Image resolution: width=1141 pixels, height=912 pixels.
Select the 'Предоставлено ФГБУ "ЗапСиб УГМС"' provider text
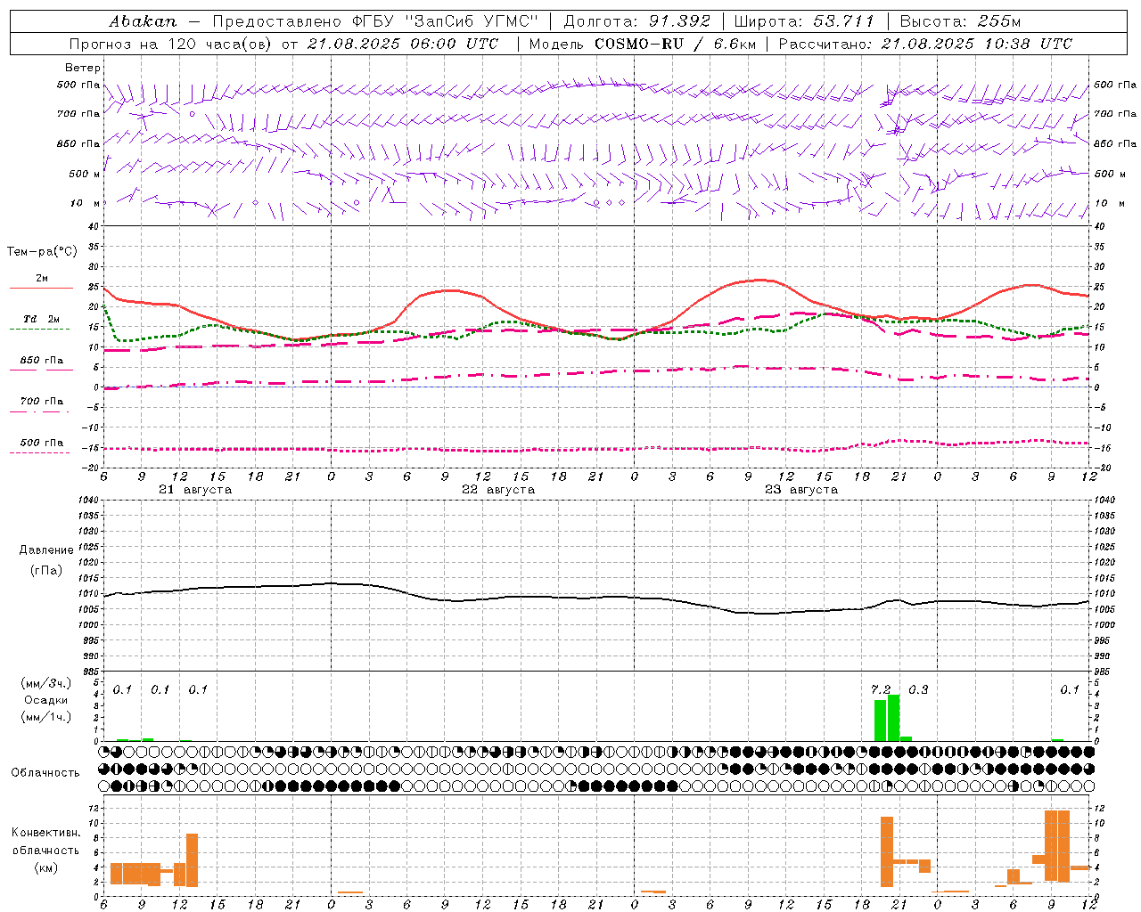tap(375, 21)
